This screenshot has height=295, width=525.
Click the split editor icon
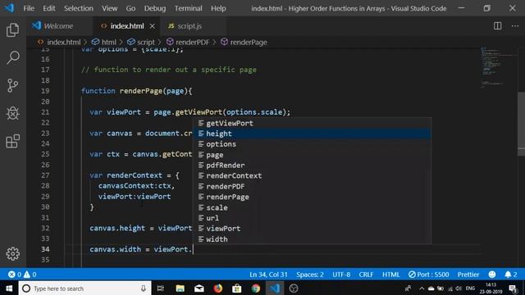(x=498, y=25)
